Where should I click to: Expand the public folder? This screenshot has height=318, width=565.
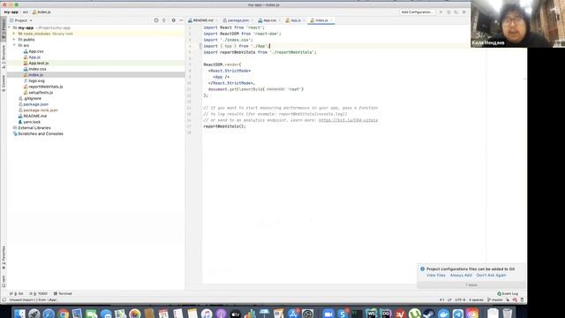pos(14,40)
